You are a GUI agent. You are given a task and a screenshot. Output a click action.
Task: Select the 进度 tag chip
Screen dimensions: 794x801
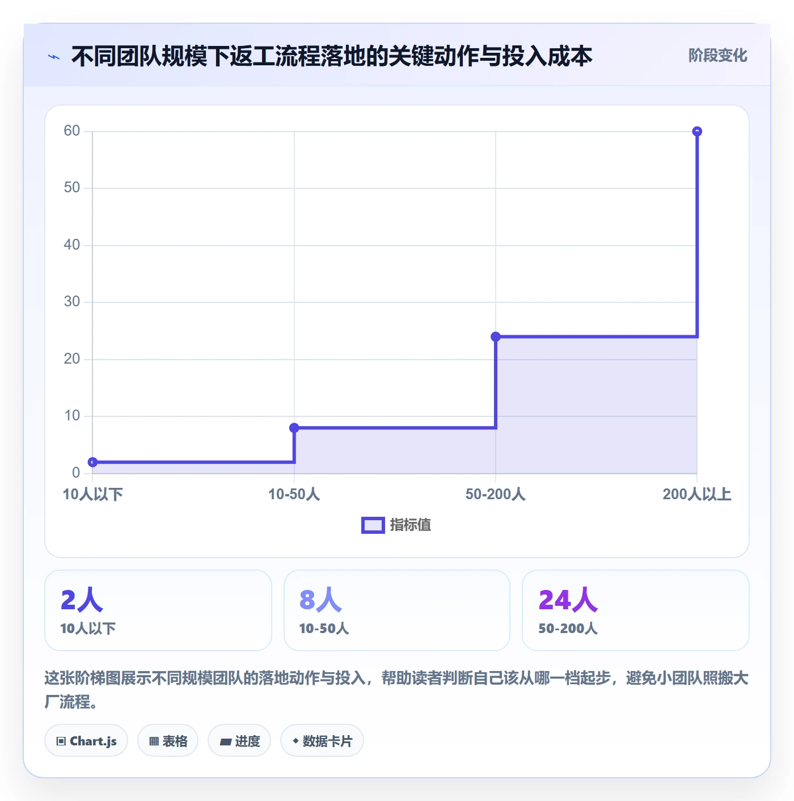[239, 741]
